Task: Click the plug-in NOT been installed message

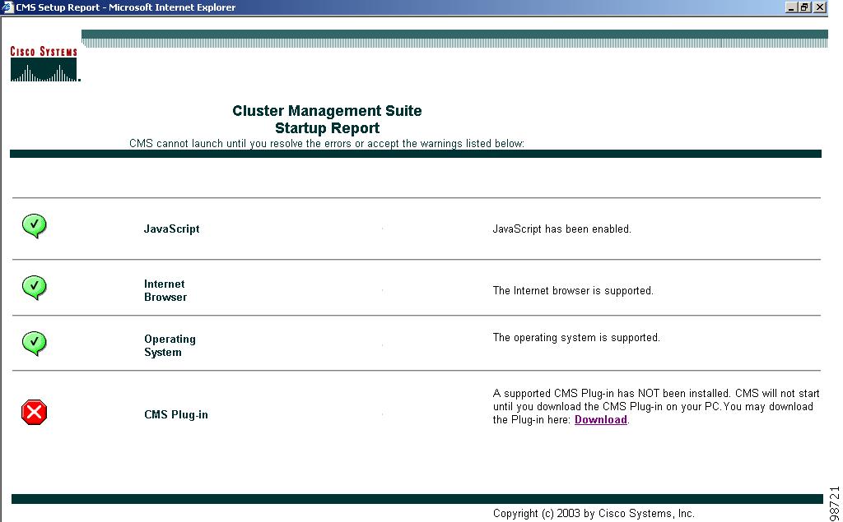Action: (656, 407)
